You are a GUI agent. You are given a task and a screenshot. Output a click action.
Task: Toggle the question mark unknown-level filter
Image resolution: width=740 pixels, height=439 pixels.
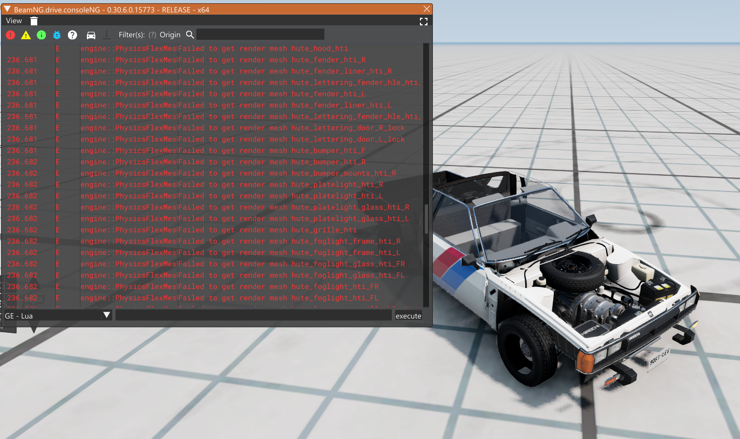click(x=72, y=35)
